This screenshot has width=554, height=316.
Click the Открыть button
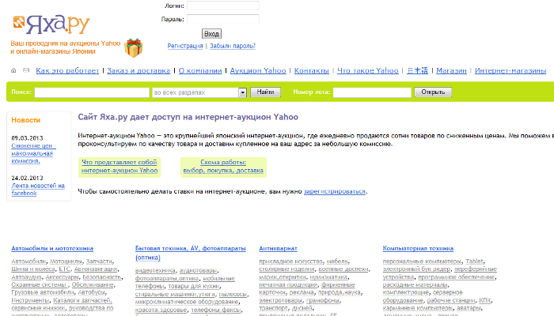[433, 92]
